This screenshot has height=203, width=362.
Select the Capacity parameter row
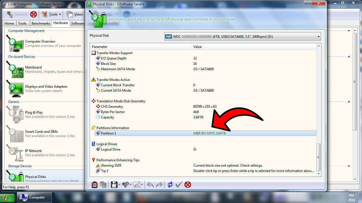click(x=206, y=117)
